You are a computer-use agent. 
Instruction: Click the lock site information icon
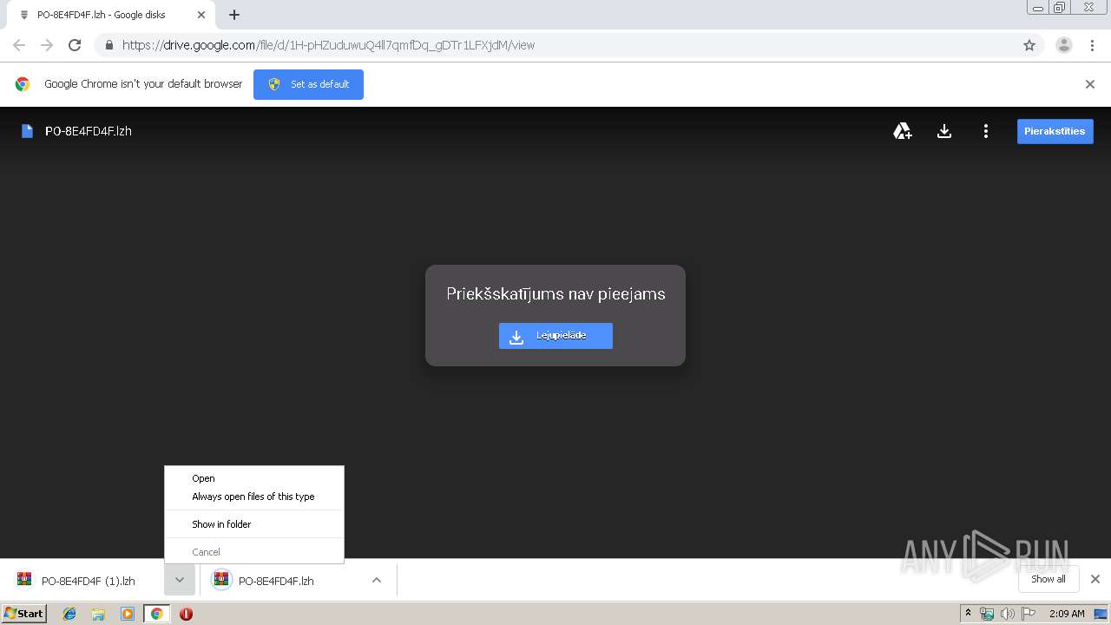pyautogui.click(x=108, y=45)
